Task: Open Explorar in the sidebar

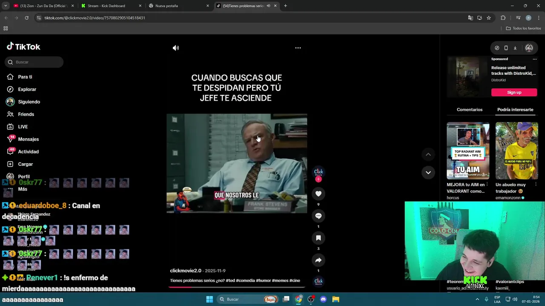Action: coord(27,89)
